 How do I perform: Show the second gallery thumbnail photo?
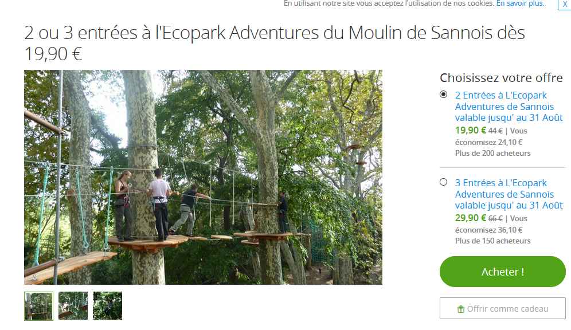pyautogui.click(x=73, y=306)
